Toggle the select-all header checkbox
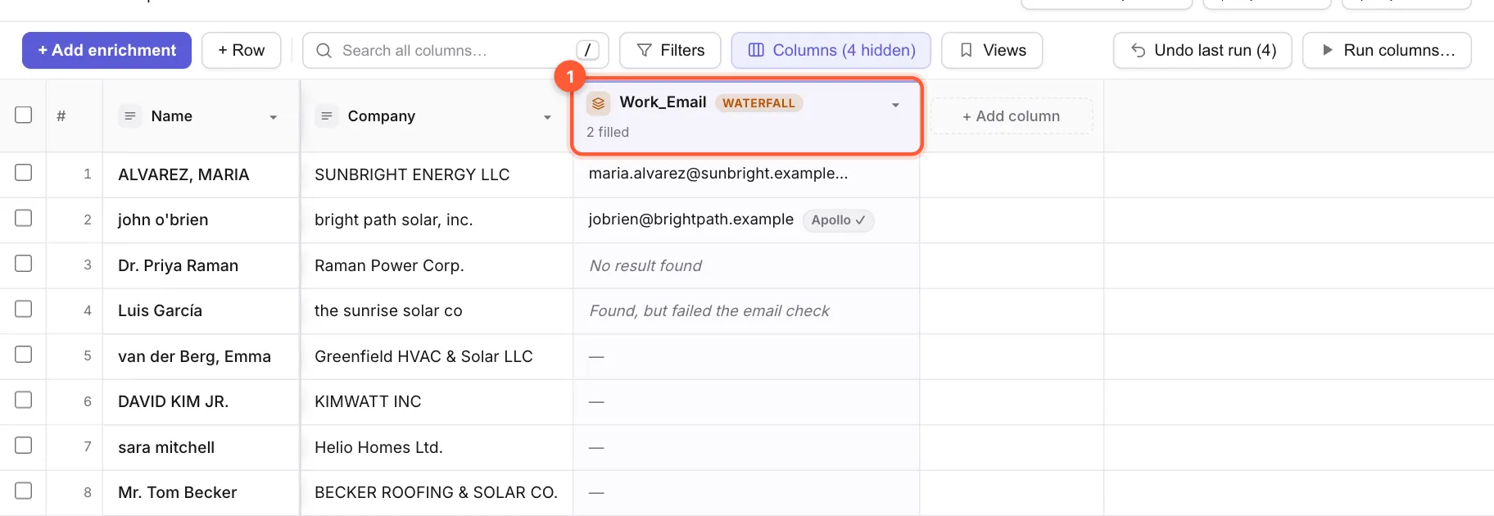Screen dimensions: 1494x516 pyautogui.click(x=24, y=115)
